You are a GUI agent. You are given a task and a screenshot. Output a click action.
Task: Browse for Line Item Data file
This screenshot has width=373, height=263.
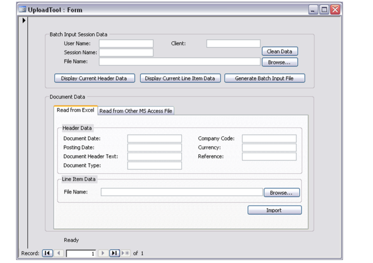click(x=282, y=193)
